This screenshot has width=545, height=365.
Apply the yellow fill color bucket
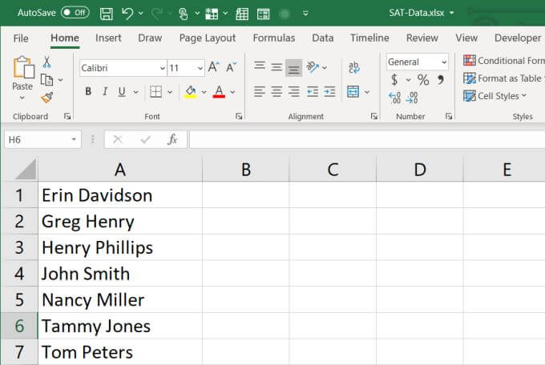pyautogui.click(x=190, y=92)
